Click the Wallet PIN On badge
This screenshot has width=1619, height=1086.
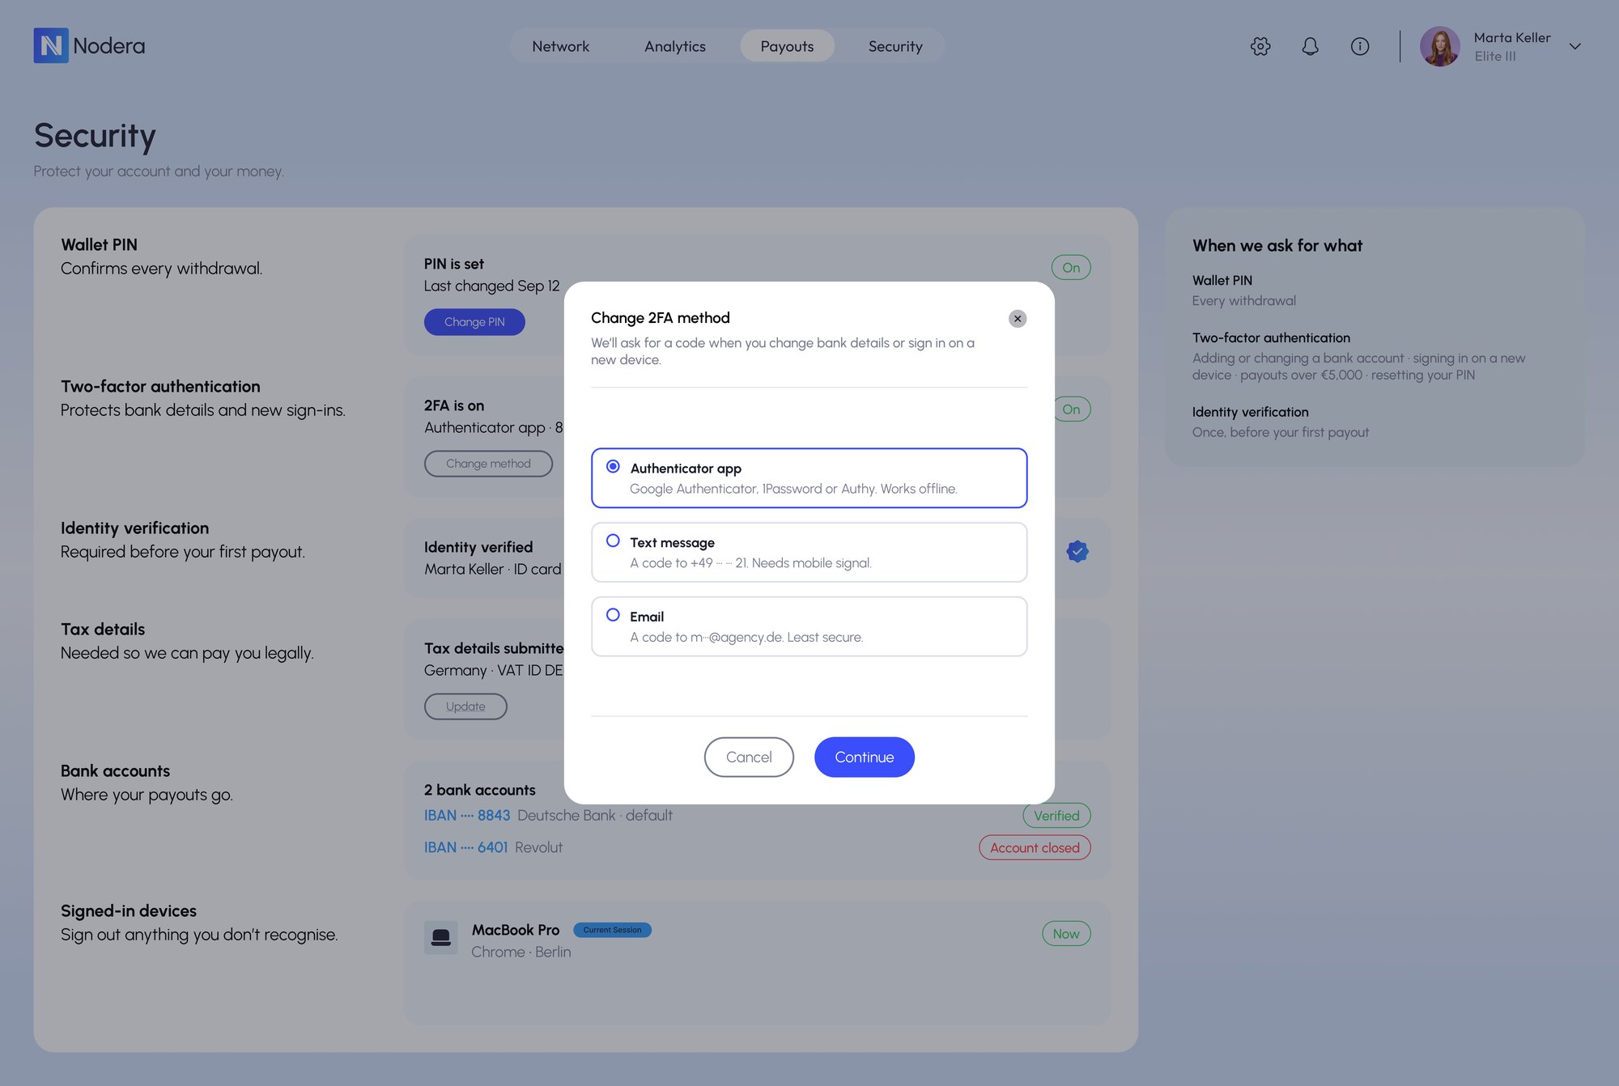[1071, 267]
